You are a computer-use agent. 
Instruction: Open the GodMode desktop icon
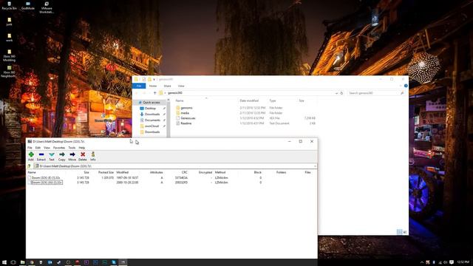tap(28, 6)
